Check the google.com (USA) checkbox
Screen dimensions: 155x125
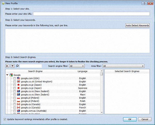(15, 78)
